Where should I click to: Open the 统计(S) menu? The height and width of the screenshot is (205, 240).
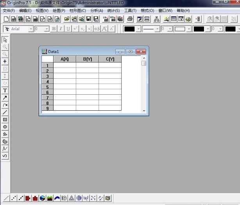(113, 11)
